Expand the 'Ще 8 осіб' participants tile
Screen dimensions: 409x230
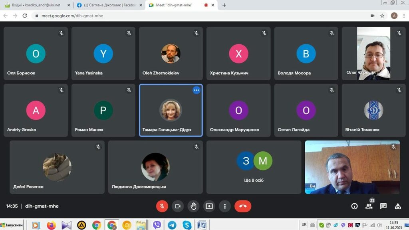click(254, 167)
